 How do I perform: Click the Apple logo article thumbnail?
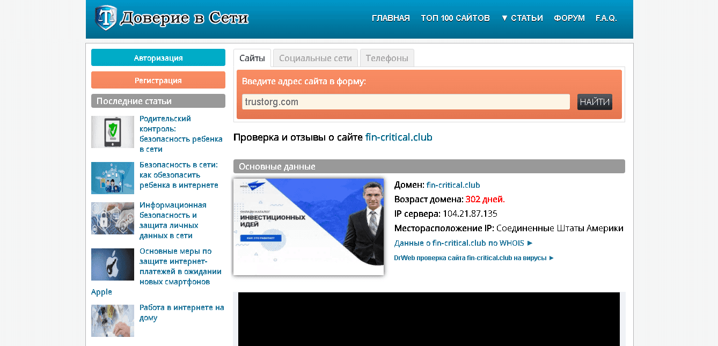112,264
